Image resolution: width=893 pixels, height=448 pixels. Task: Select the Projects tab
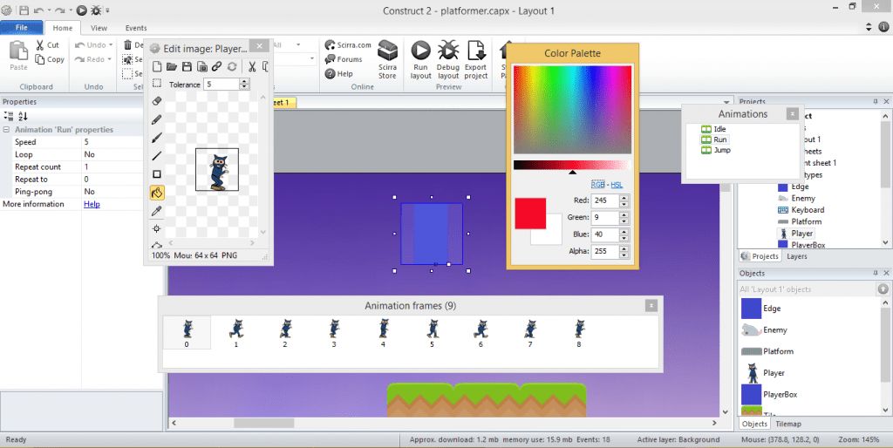760,256
